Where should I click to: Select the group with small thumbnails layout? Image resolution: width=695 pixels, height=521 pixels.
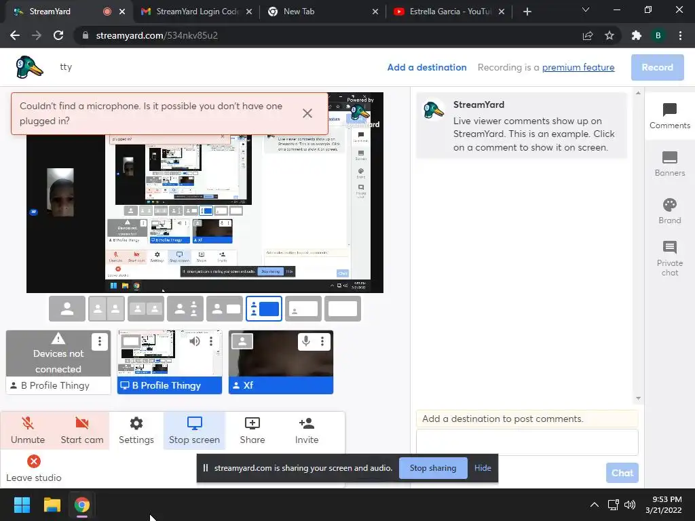click(x=185, y=309)
